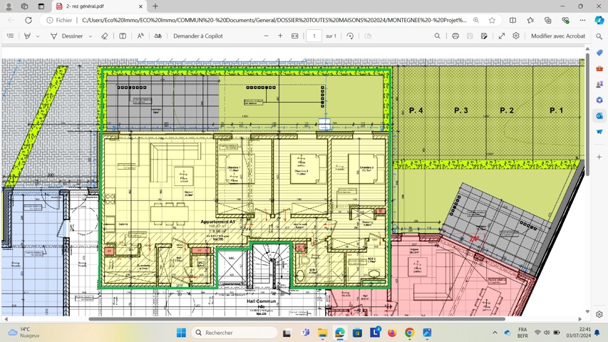Click the page number field
This screenshot has width=608, height=342.
(314, 36)
